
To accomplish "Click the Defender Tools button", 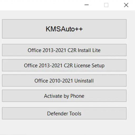I will click(x=64, y=113).
